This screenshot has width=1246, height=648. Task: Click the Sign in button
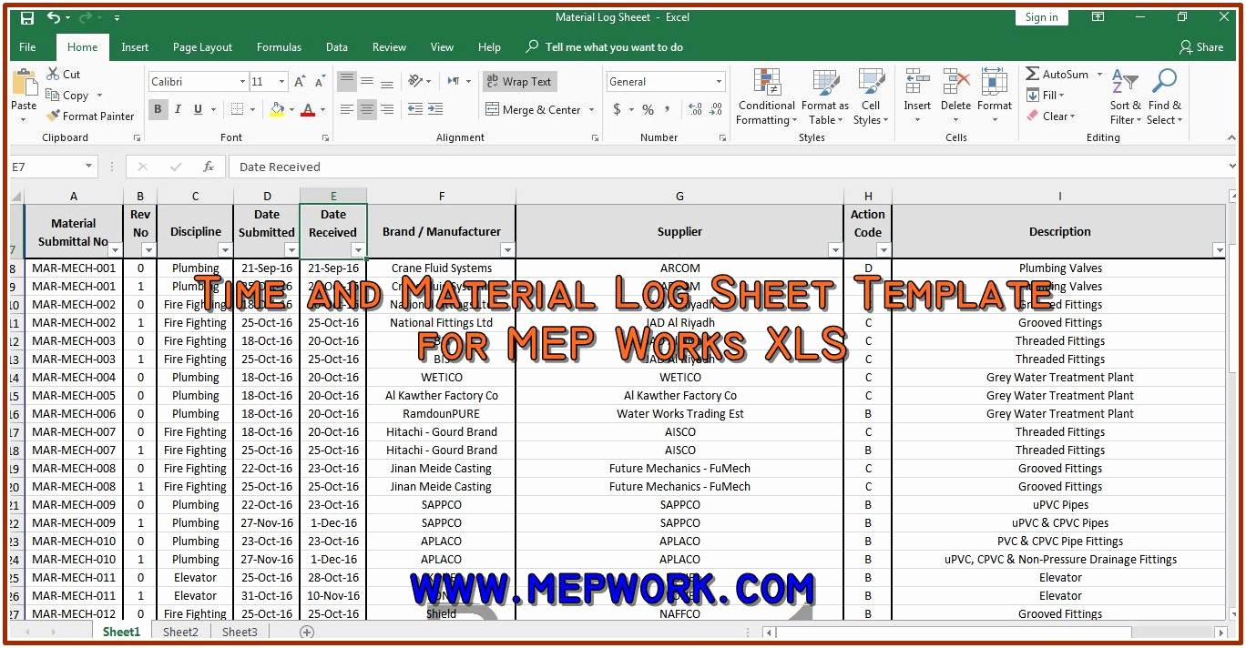(1041, 17)
